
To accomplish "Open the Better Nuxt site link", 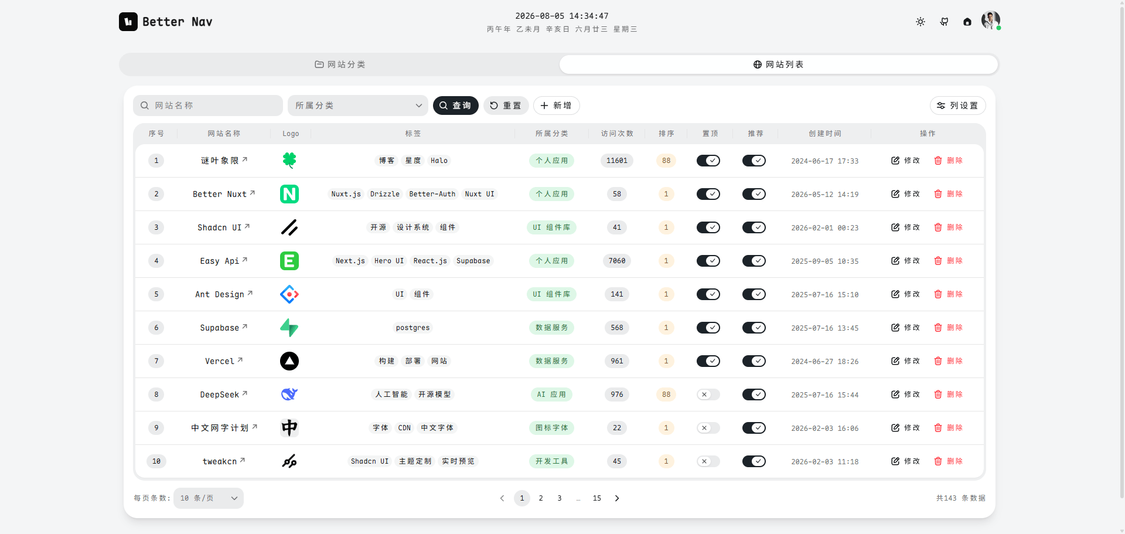I will click(x=224, y=194).
